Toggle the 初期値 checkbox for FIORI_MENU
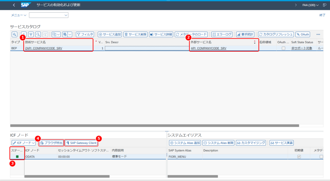 [299, 157]
